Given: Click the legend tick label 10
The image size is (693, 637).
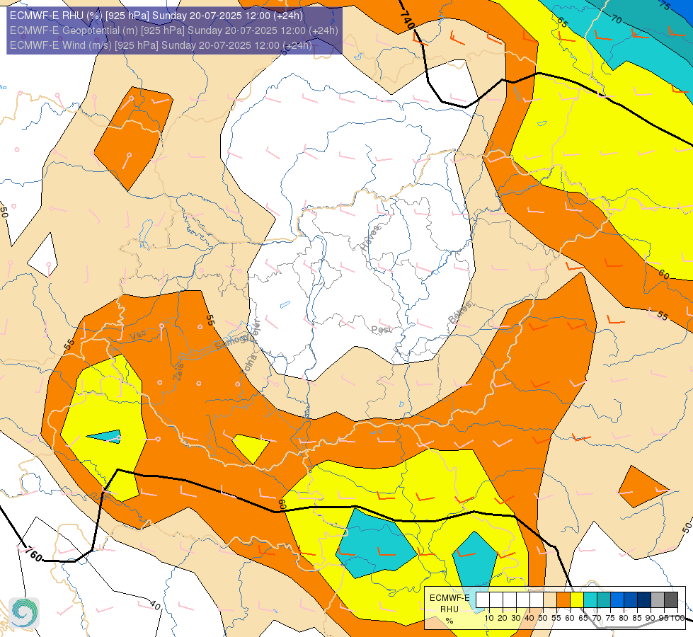Looking at the screenshot, I should click(489, 618).
